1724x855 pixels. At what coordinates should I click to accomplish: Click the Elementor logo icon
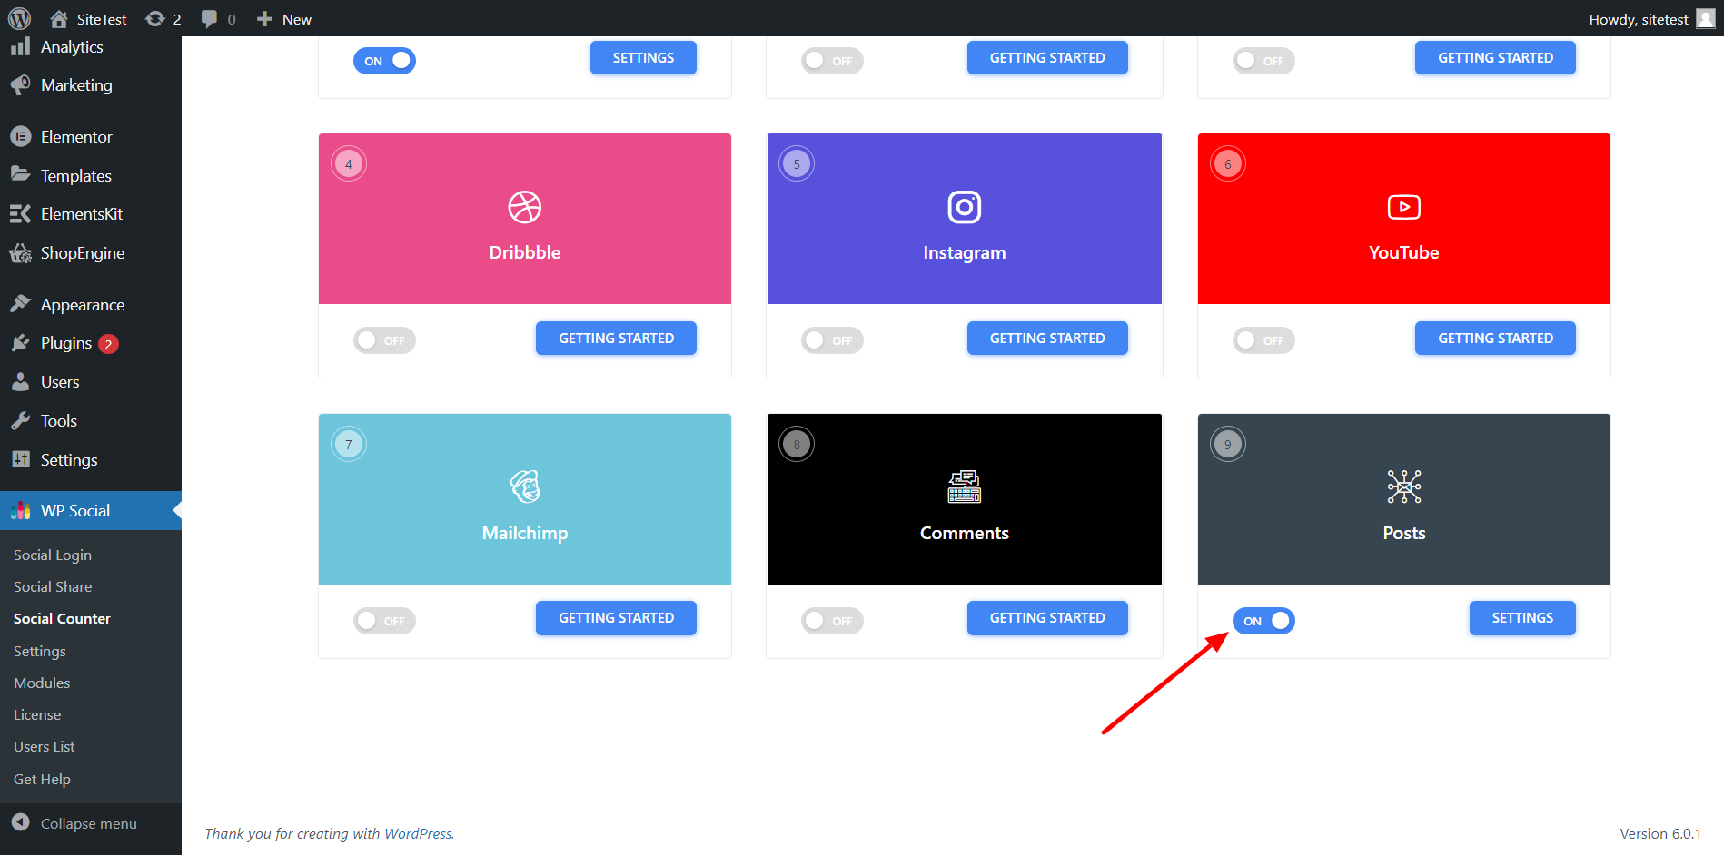pos(20,137)
